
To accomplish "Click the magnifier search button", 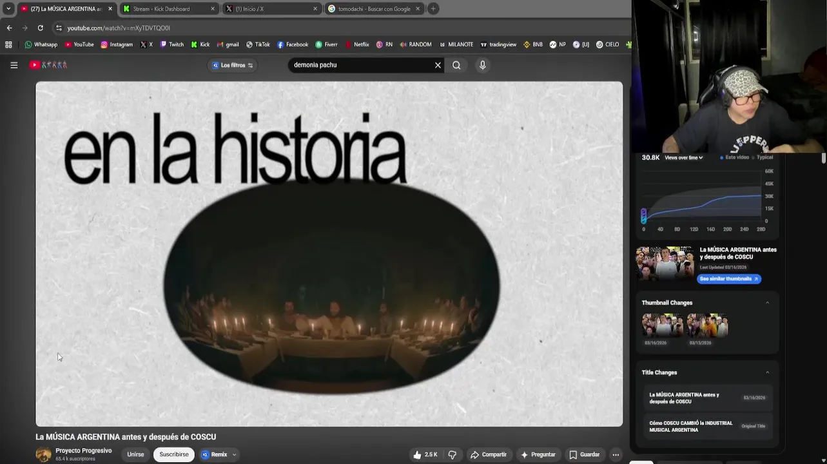I will [x=456, y=65].
